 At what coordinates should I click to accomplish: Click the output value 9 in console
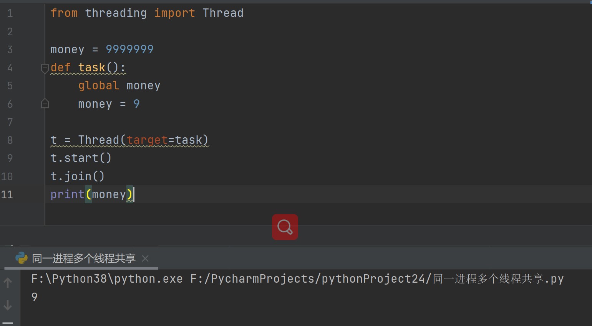pyautogui.click(x=35, y=297)
